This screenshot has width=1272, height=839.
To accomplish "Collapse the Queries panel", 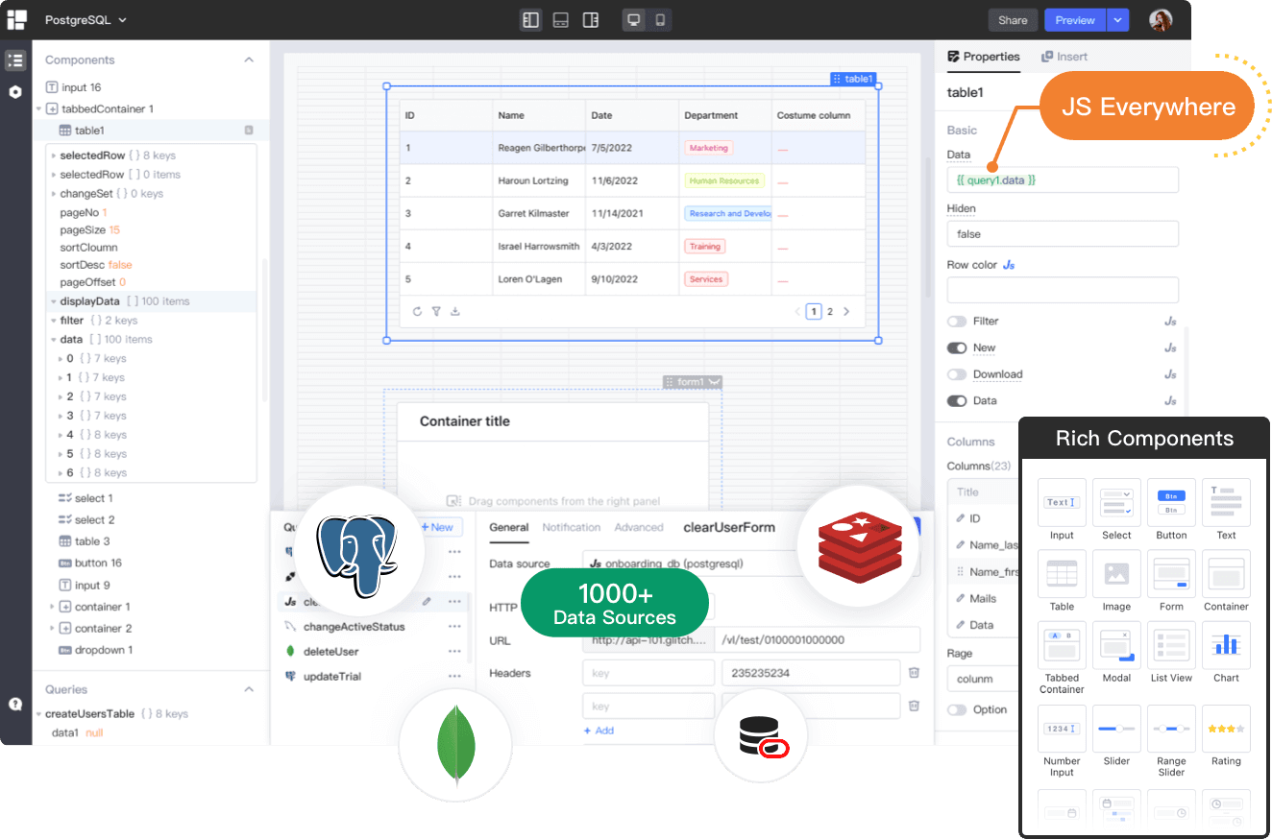I will coord(249,689).
